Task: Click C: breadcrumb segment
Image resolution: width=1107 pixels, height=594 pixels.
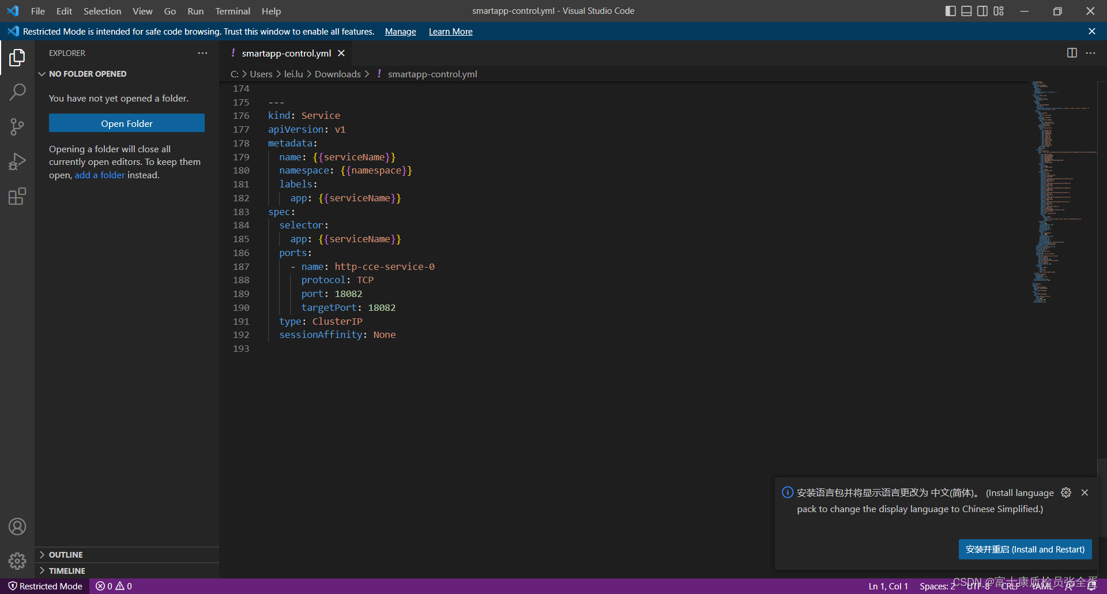Action: pyautogui.click(x=235, y=74)
